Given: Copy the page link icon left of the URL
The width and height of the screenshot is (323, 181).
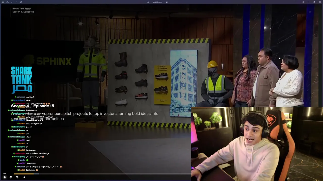Looking at the screenshot, I should (x=148, y=2).
